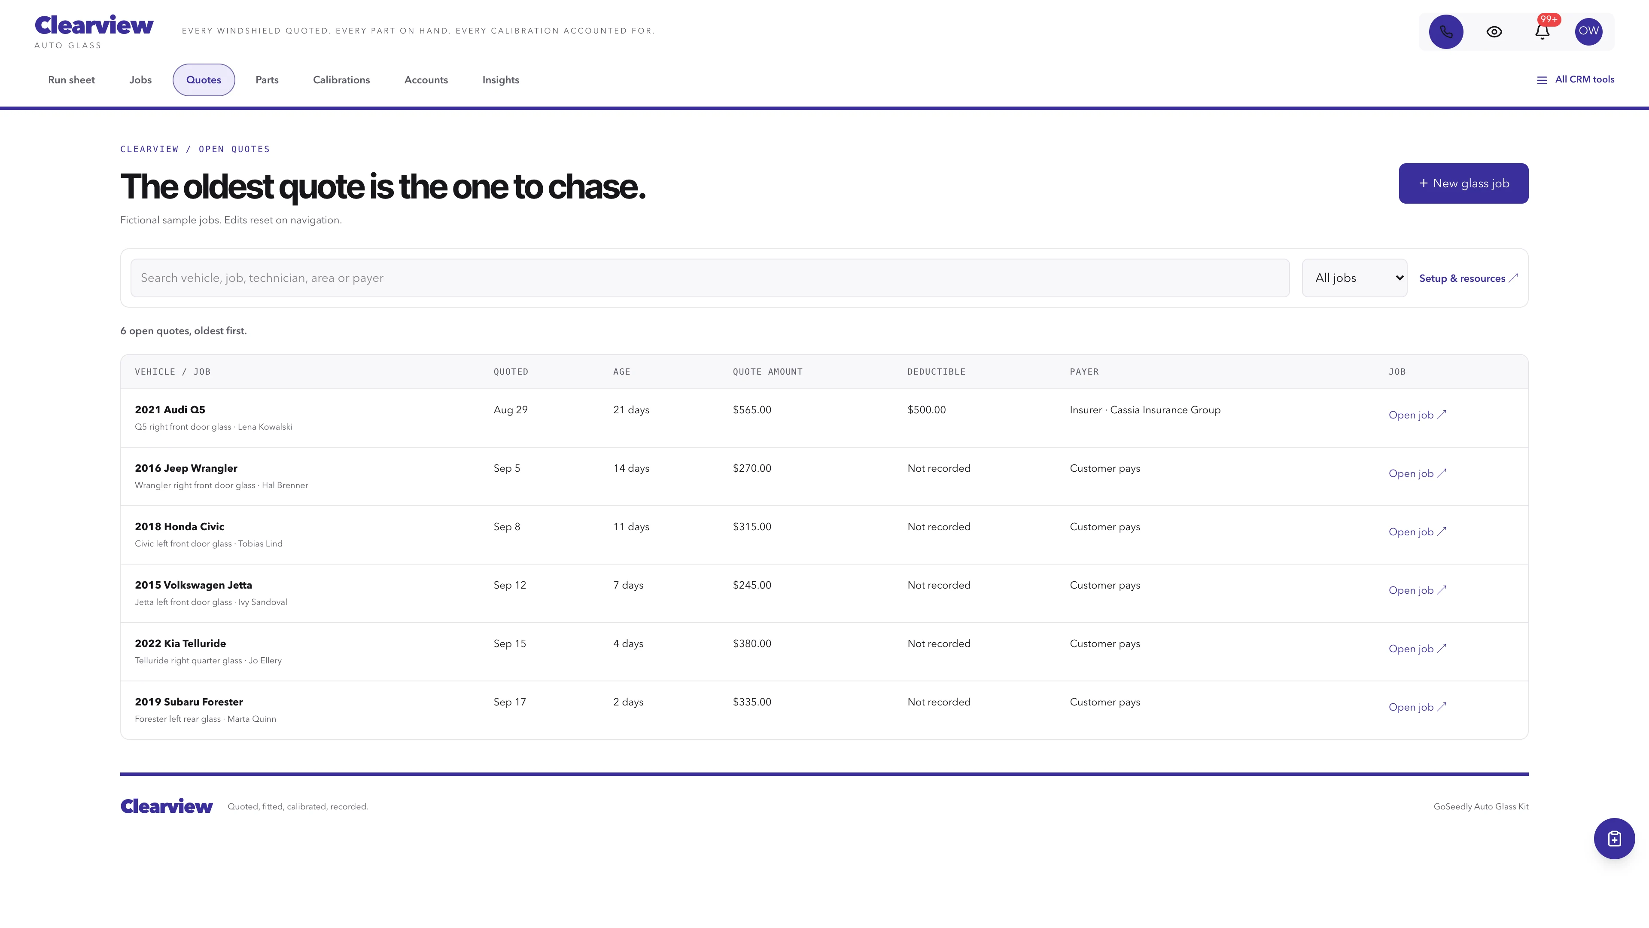Go to the Run sheet tab
This screenshot has height=928, width=1649.
(x=72, y=80)
